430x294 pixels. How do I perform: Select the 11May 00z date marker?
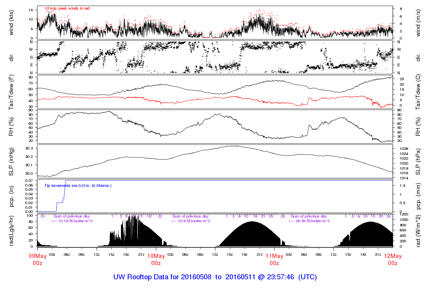click(x=274, y=259)
